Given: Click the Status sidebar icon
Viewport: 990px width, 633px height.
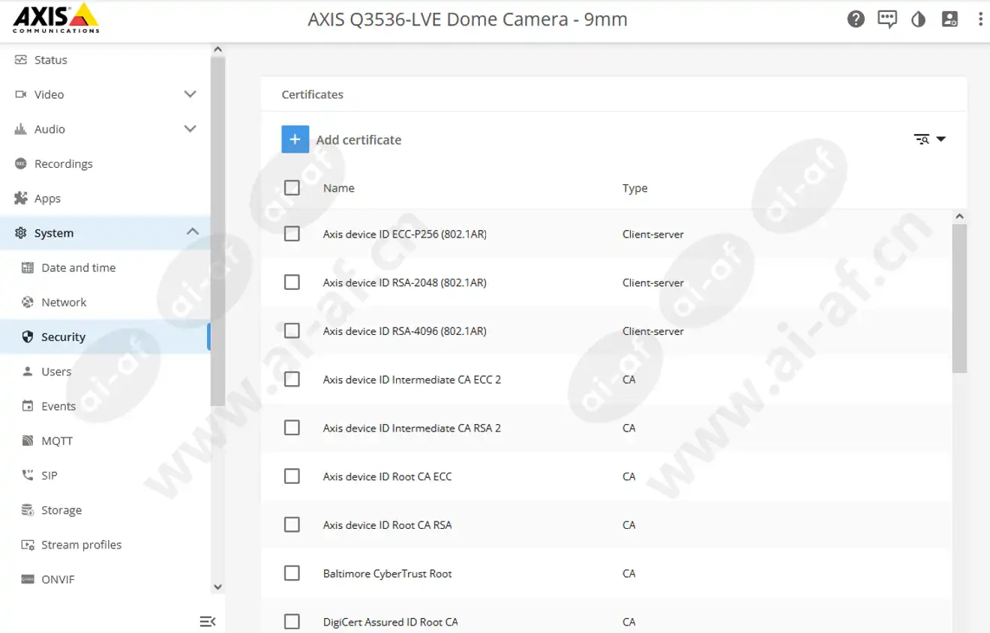Looking at the screenshot, I should [21, 60].
